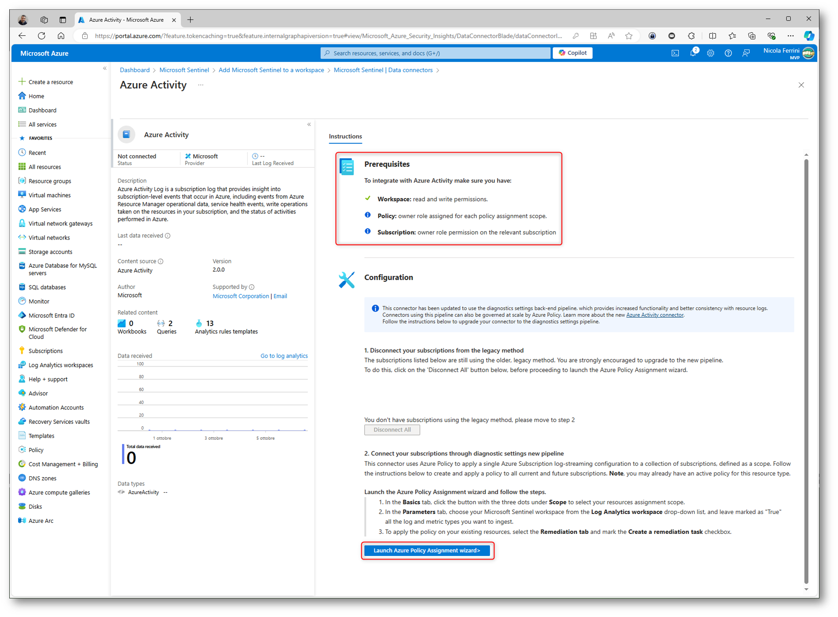The width and height of the screenshot is (838, 617).
Task: Click the Dashboard breadcrumb link
Action: pyautogui.click(x=134, y=70)
